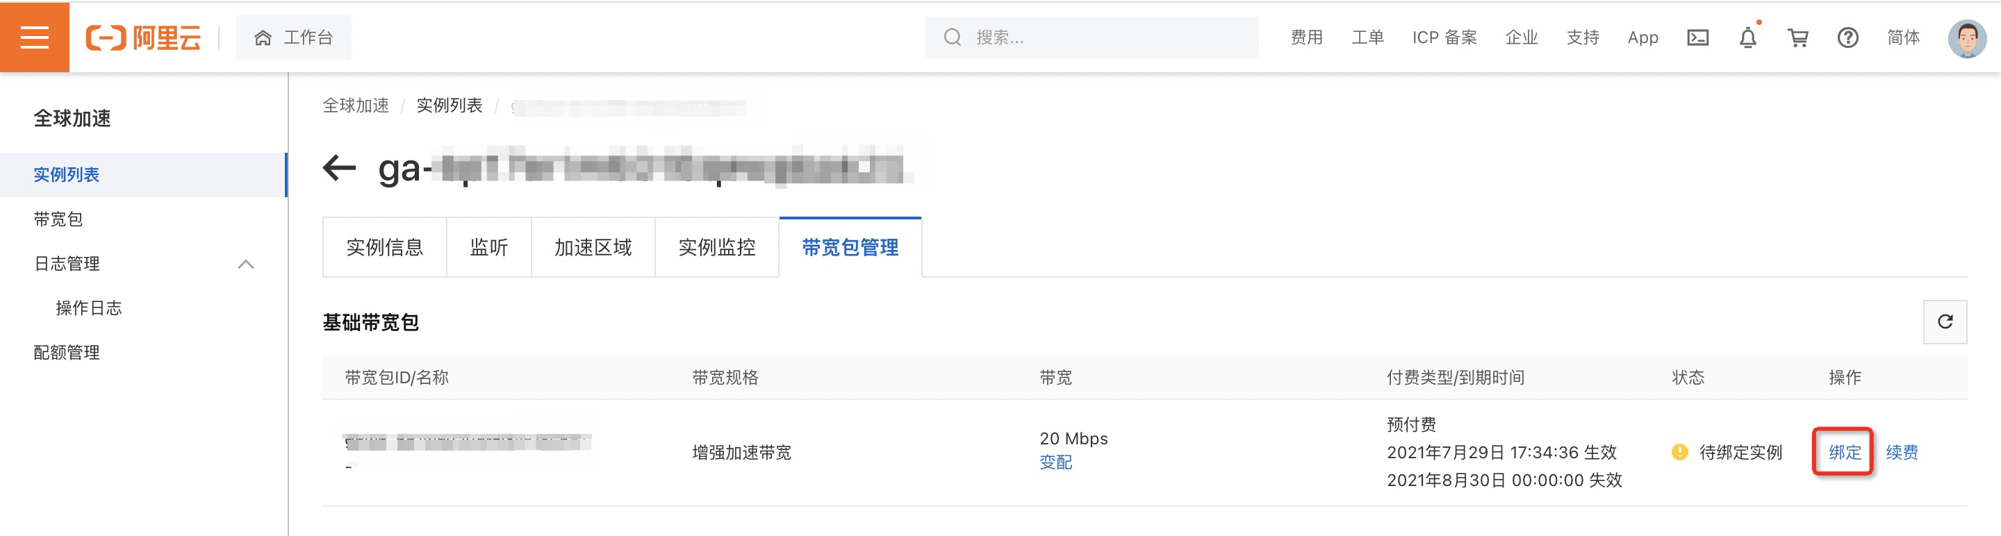The height and width of the screenshot is (536, 2001).
Task: Go back using the left arrow
Action: pyautogui.click(x=340, y=167)
